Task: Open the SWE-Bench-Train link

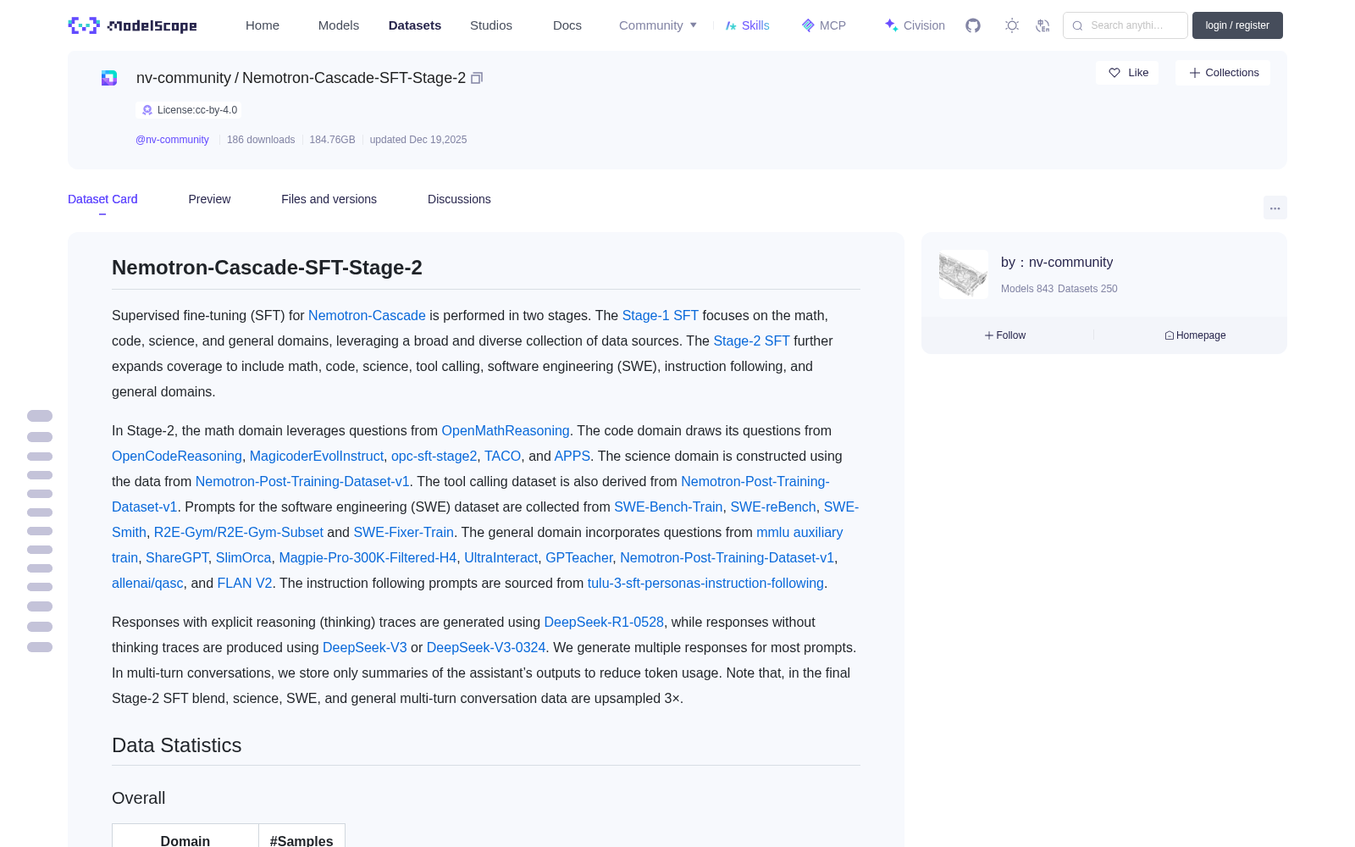Action: 668,507
